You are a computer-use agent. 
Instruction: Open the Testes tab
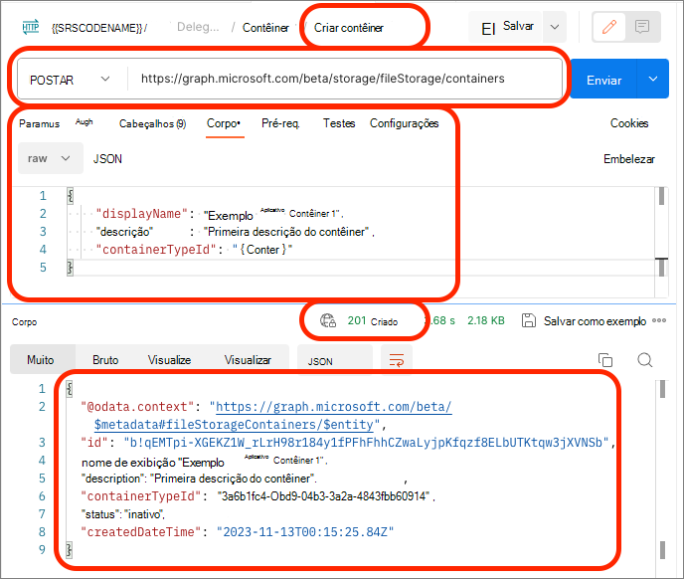coord(339,124)
